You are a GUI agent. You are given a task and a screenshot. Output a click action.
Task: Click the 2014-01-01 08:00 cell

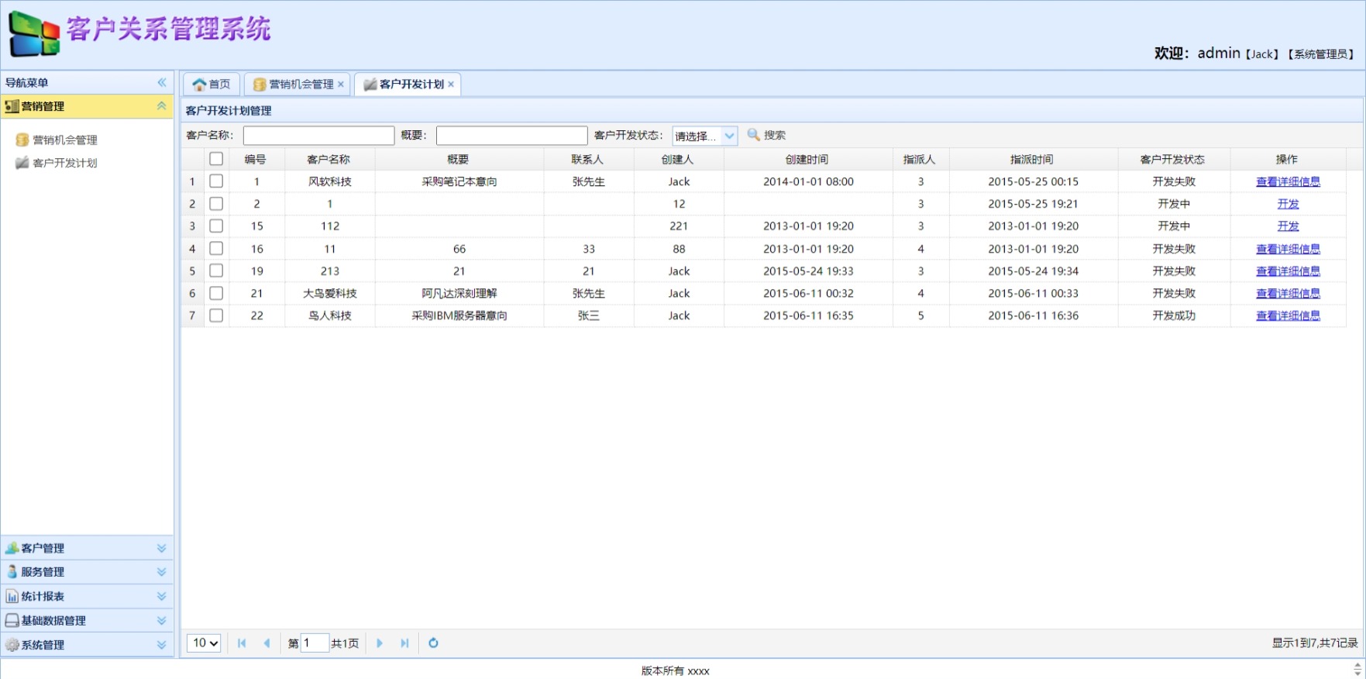808,181
